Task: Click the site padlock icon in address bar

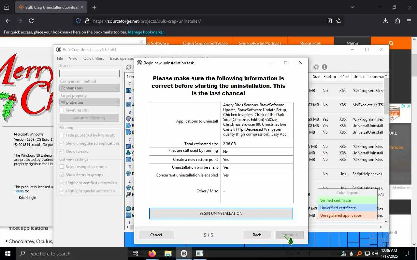Action: coord(87,21)
